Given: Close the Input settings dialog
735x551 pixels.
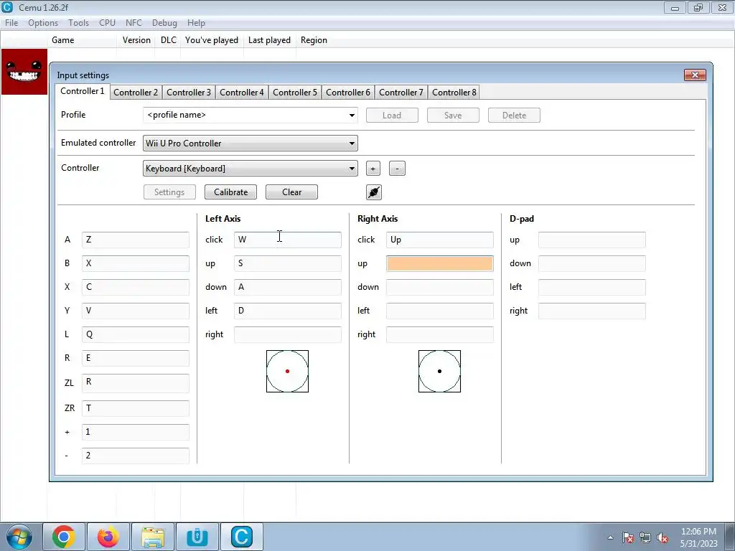Looking at the screenshot, I should (x=695, y=75).
